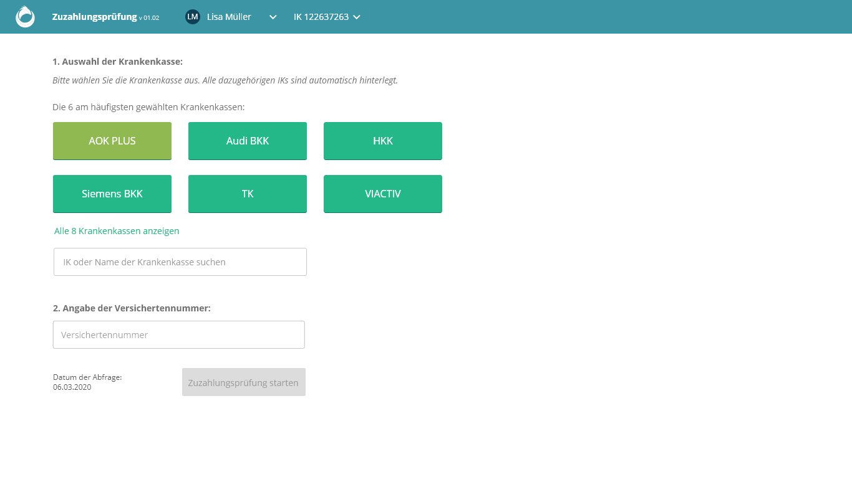Click the version label v 01.02
Viewport: 852px width, 477px height.
point(149,18)
